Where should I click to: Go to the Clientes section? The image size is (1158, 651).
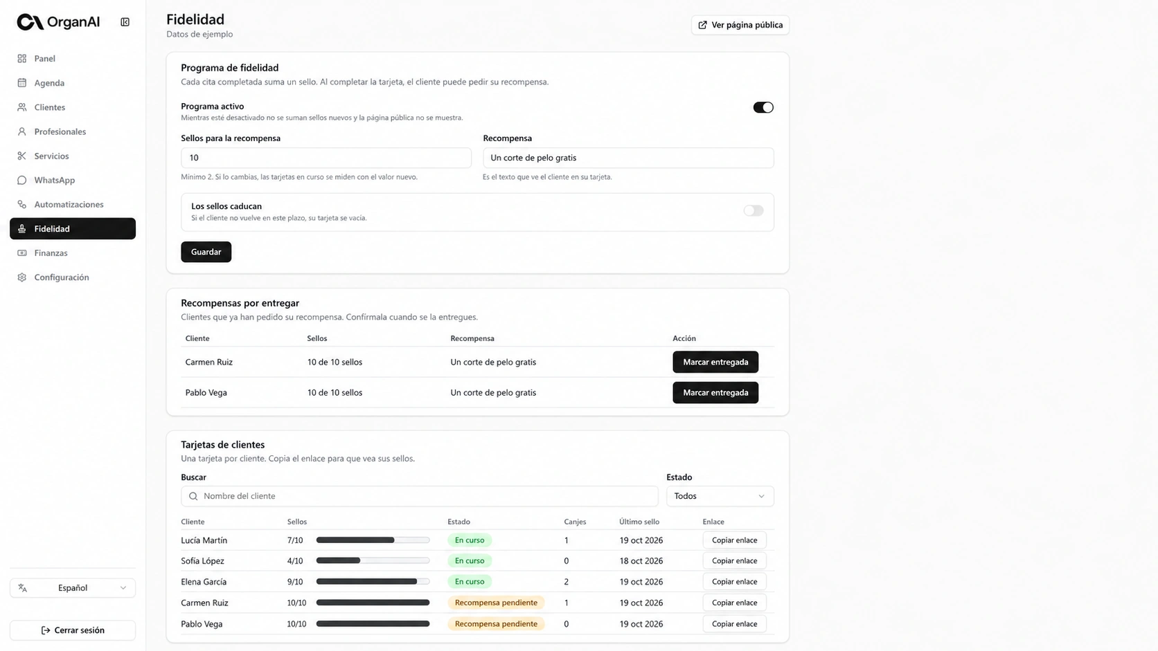(73, 107)
